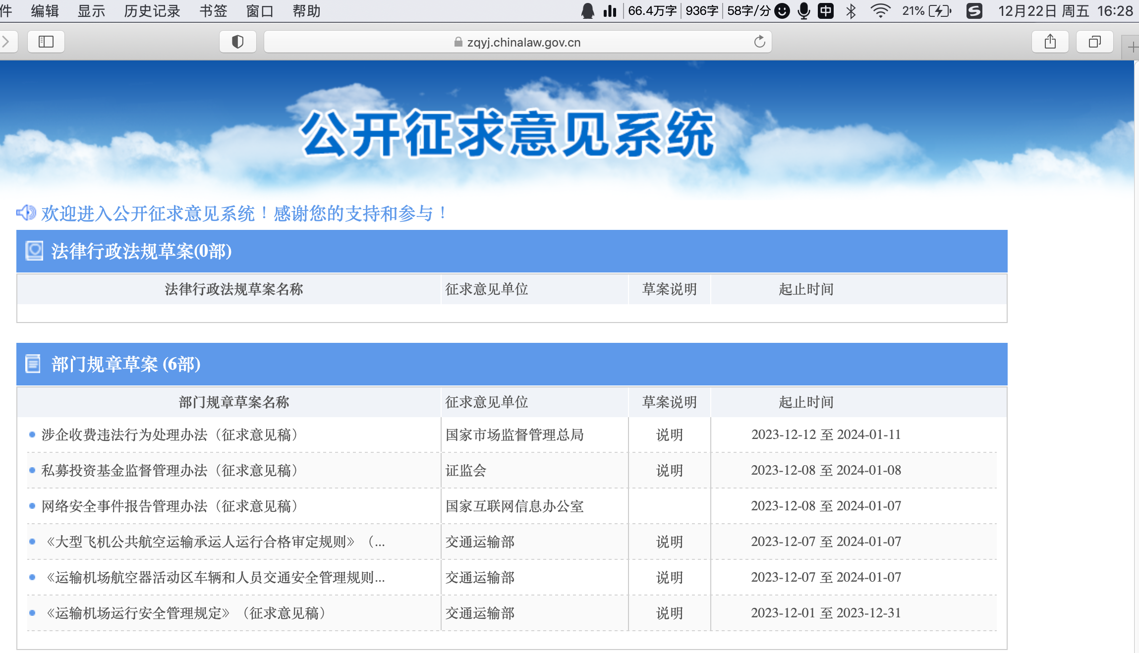Open the 帮助 menu
This screenshot has height=653, width=1139.
[306, 11]
